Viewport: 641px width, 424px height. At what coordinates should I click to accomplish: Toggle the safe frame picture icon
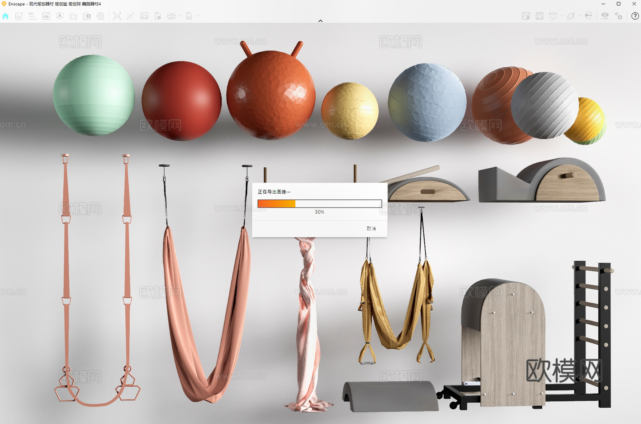[540, 16]
